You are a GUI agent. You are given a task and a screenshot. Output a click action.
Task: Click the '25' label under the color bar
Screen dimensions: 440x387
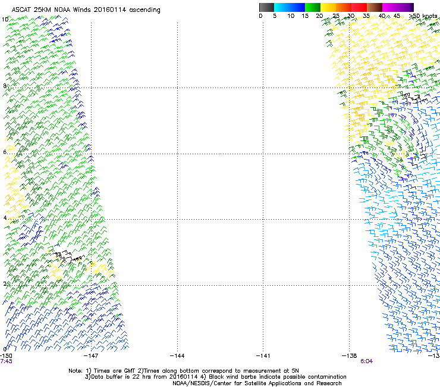point(336,15)
